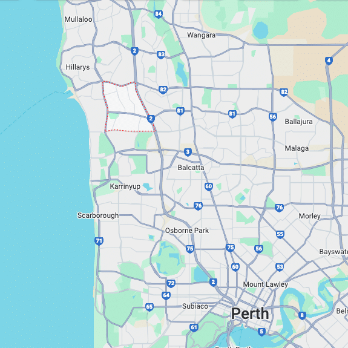Select the Hillarys suburb label

pyautogui.click(x=77, y=67)
